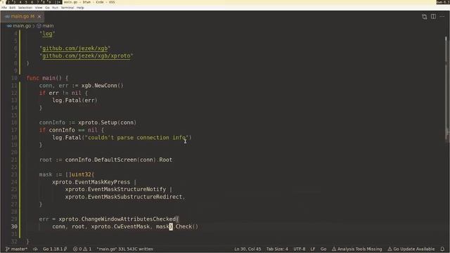Open the File menu
This screenshot has height=253, width=450.
click(4, 8)
